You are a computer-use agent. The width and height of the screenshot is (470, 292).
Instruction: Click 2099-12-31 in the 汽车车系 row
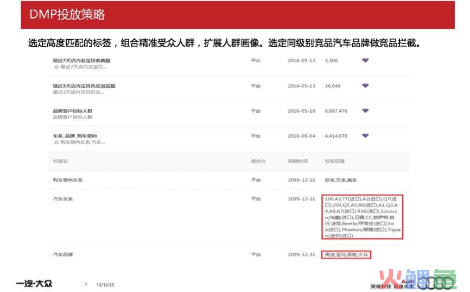pos(301,199)
